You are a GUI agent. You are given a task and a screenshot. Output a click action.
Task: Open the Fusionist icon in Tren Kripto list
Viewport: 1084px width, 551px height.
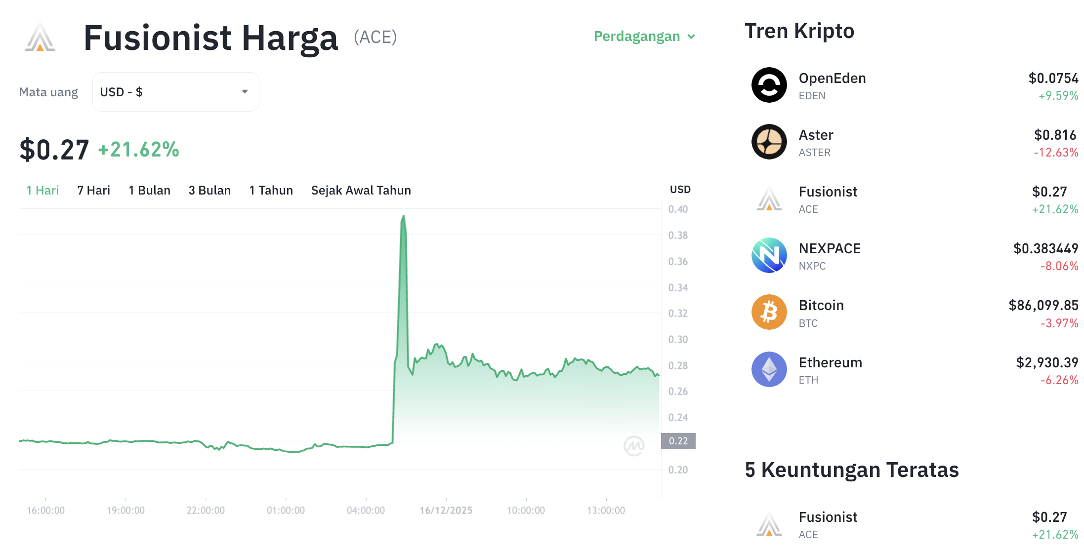click(x=769, y=199)
